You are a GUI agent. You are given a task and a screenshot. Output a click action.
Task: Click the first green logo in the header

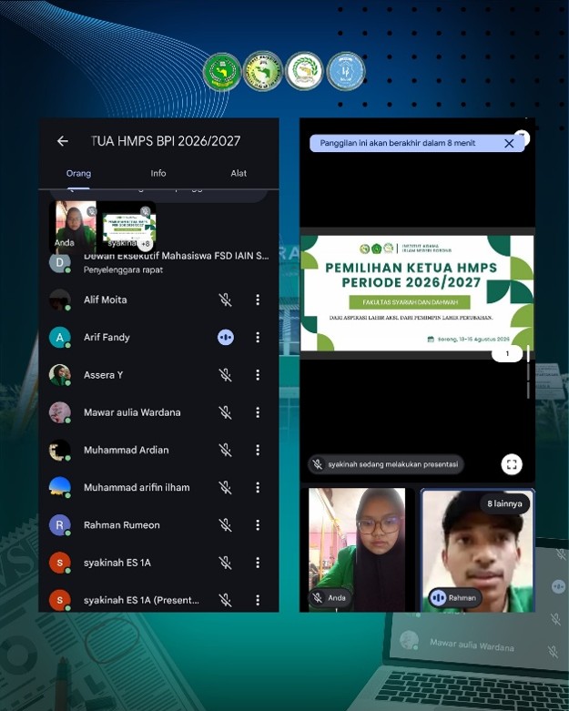click(x=222, y=71)
